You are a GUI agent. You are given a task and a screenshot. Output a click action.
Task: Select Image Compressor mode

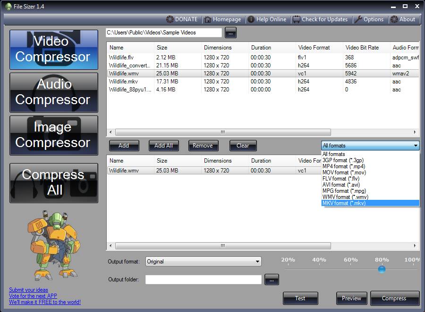pyautogui.click(x=54, y=135)
